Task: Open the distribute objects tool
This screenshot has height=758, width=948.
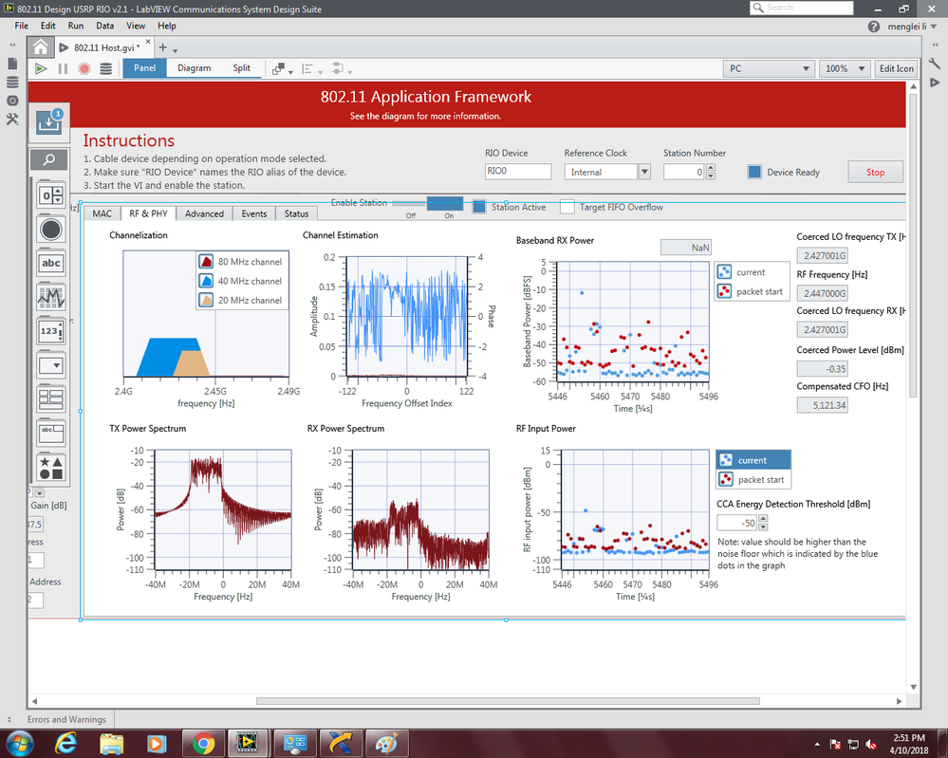Action: pos(341,69)
